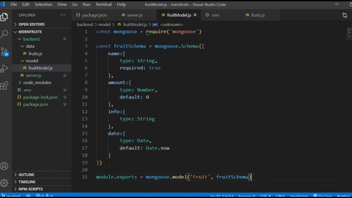Click line number 1 in the gutter
352x198 pixels.
[86, 32]
